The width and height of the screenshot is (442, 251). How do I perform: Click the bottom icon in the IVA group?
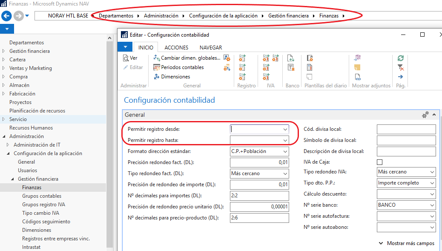[x=266, y=76]
